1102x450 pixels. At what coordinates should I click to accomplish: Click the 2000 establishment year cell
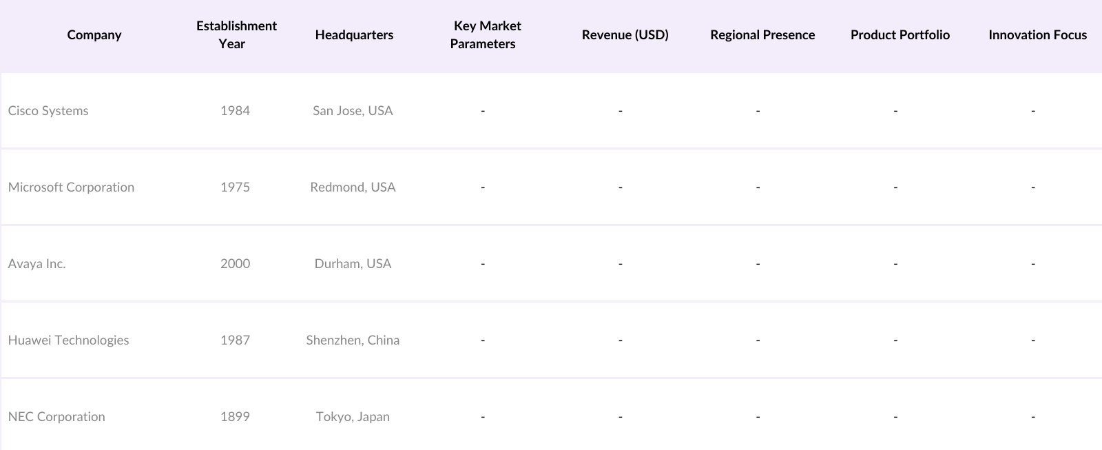(x=235, y=264)
